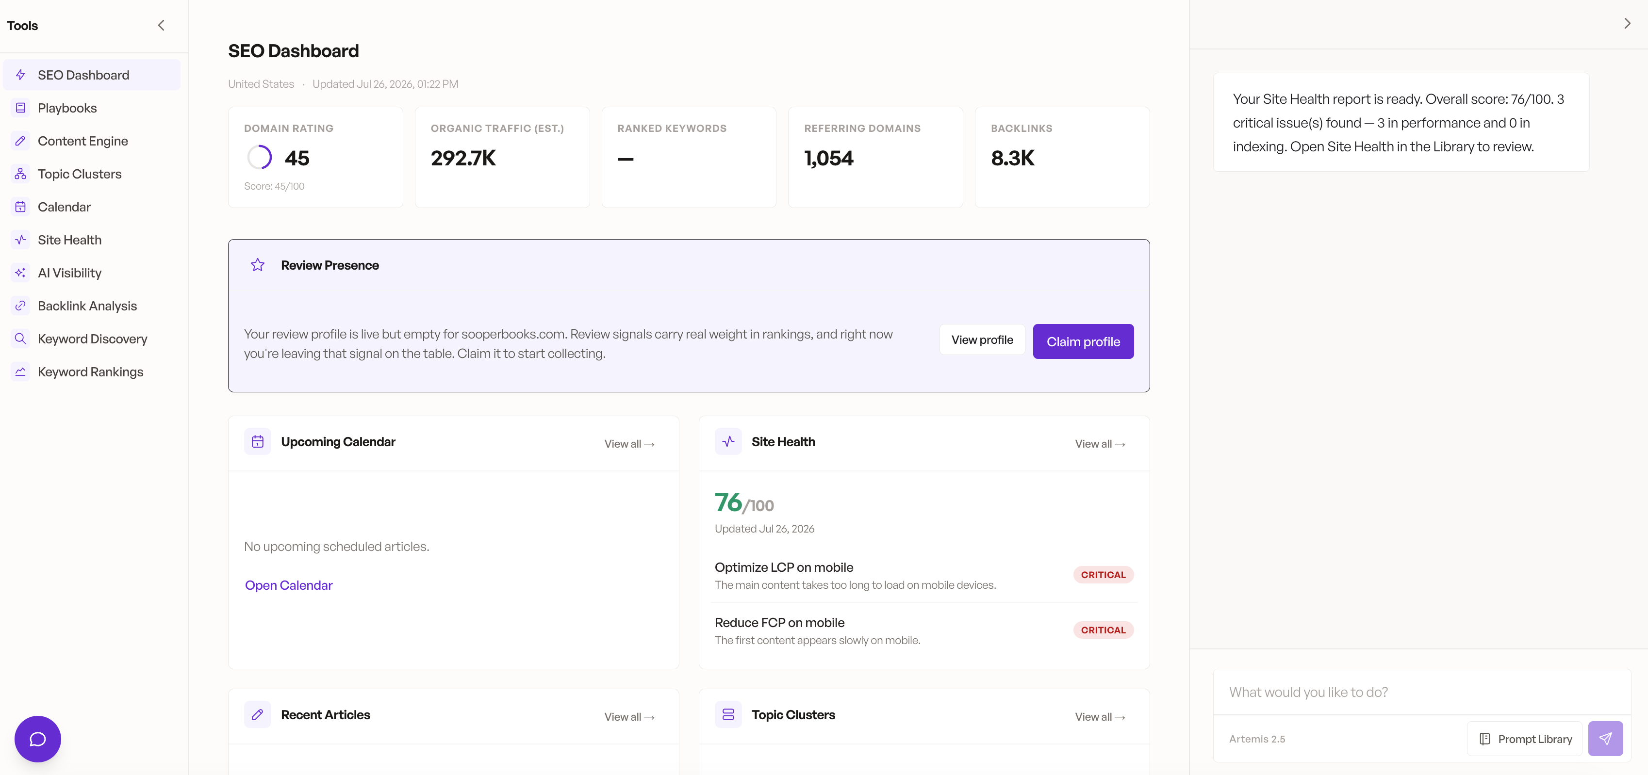1648x775 pixels.
Task: Open the chat bubble floating button
Action: click(38, 739)
